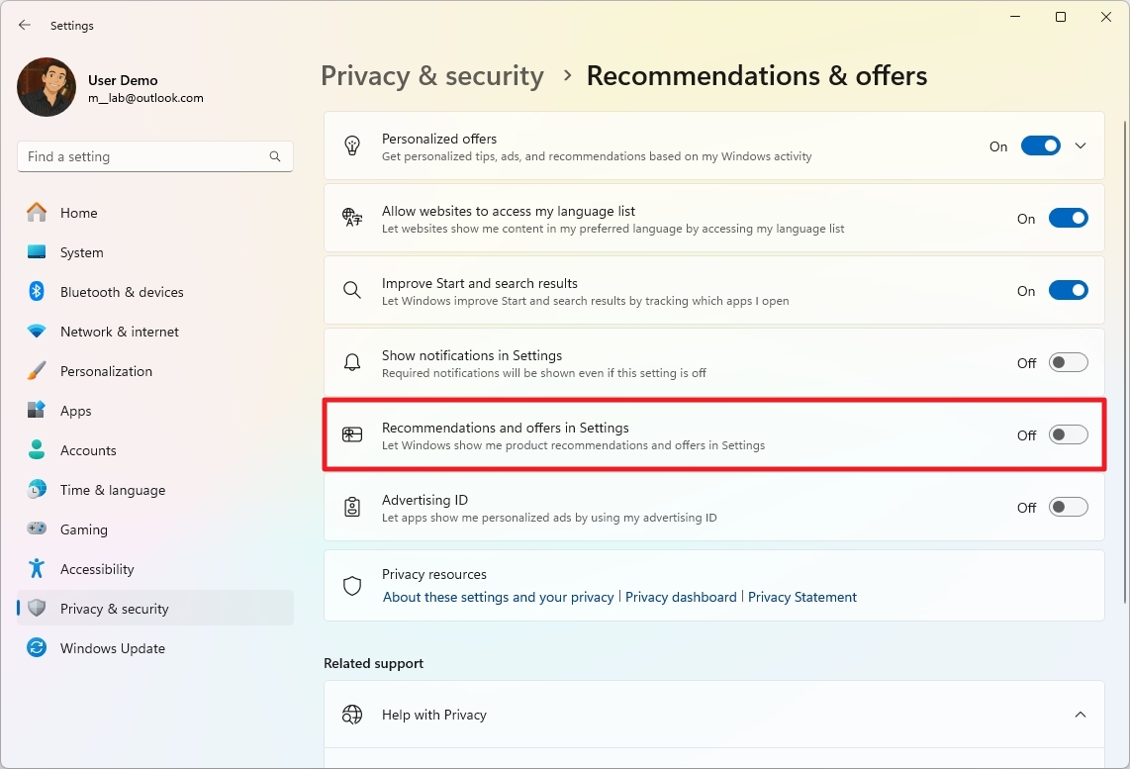The width and height of the screenshot is (1130, 769).
Task: Click the Privacy Statement link
Action: tap(801, 597)
